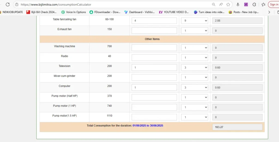The width and height of the screenshot is (279, 142).
Task: Click the microphone extension icon
Action: click(238, 5)
